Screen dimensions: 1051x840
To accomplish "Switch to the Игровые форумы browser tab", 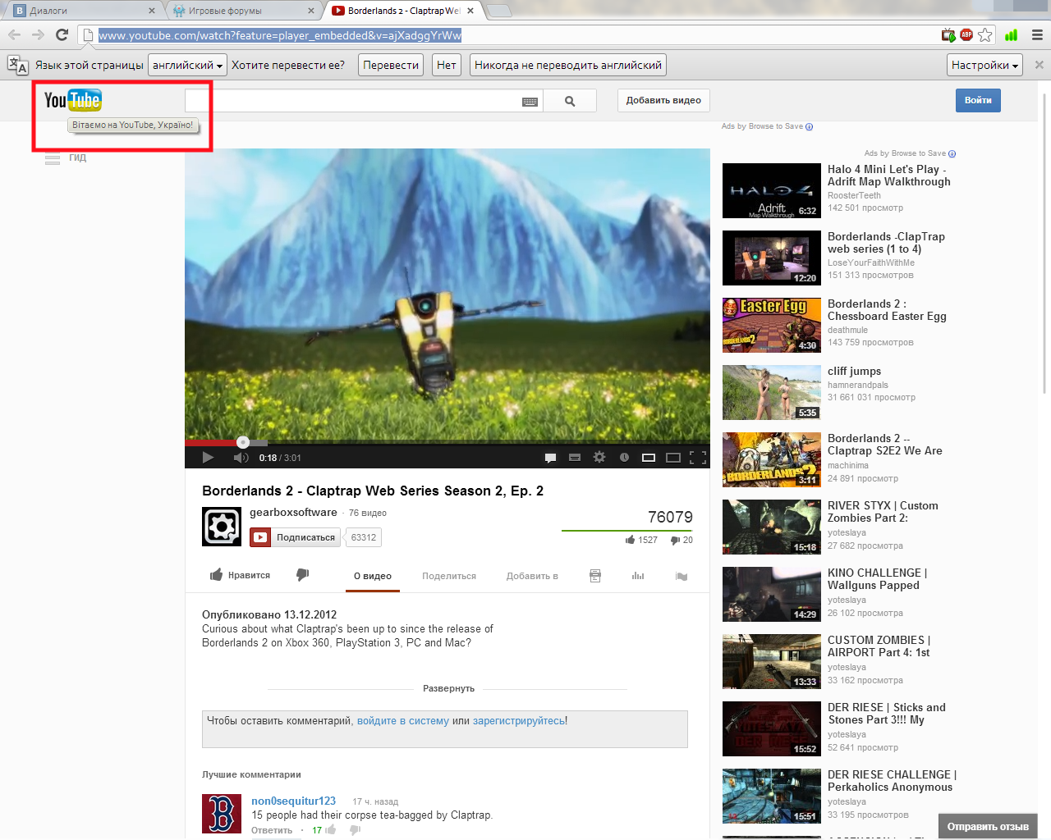I will 242,11.
